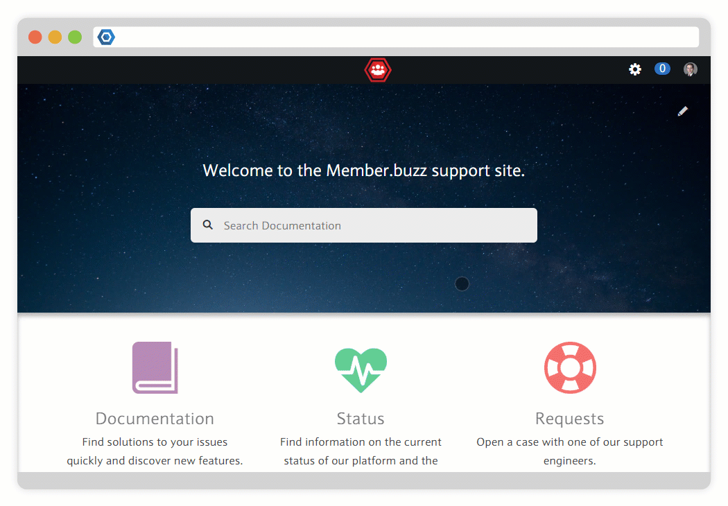Viewport: 728px width, 506px height.
Task: Click the red Member.buzz hexagon logo
Action: tap(378, 70)
